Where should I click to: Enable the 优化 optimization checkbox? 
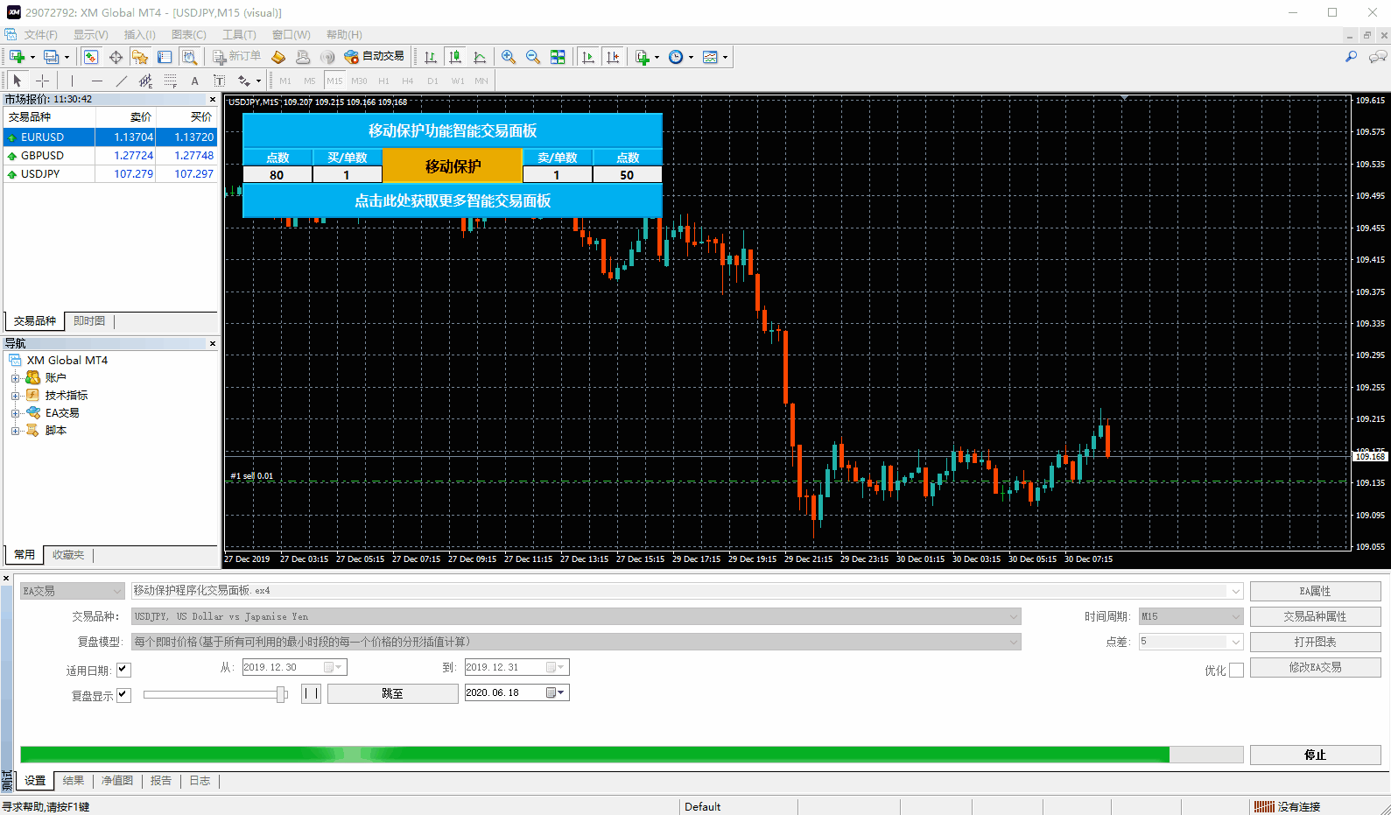[x=1236, y=670]
